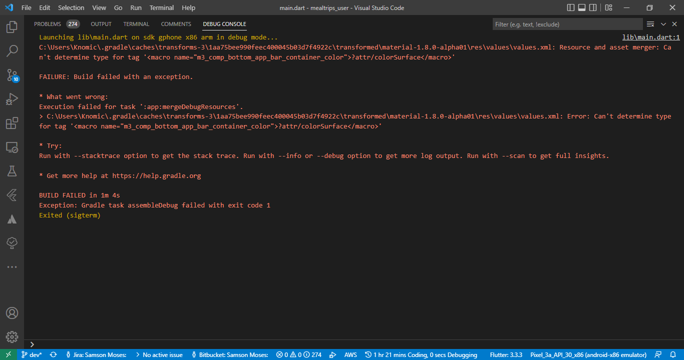The image size is (684, 360).
Task: Toggle bottom panel visibility
Action: [x=582, y=8]
